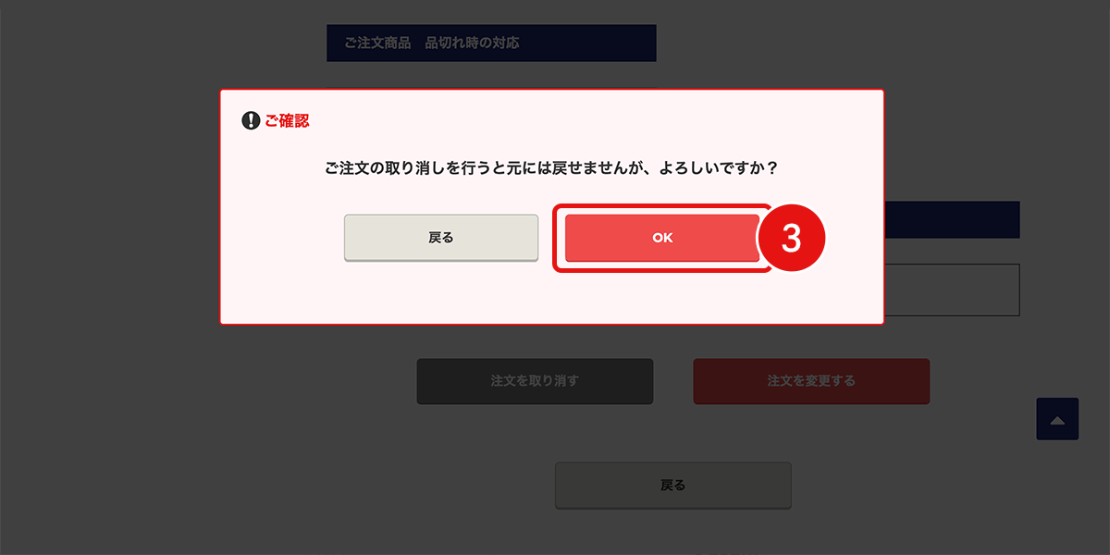1110x555 pixels.
Task: Click 戻る button inside the confirmation dialog
Action: 441,238
